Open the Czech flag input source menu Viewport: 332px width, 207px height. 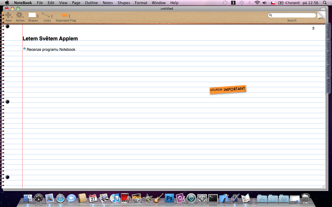tap(273, 3)
